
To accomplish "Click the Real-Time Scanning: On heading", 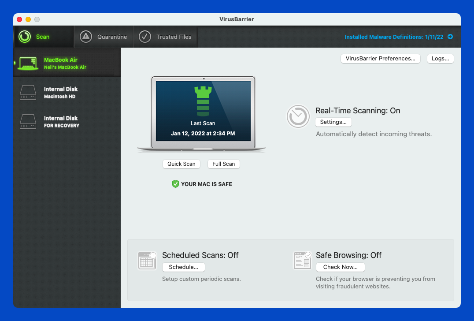I will click(358, 111).
